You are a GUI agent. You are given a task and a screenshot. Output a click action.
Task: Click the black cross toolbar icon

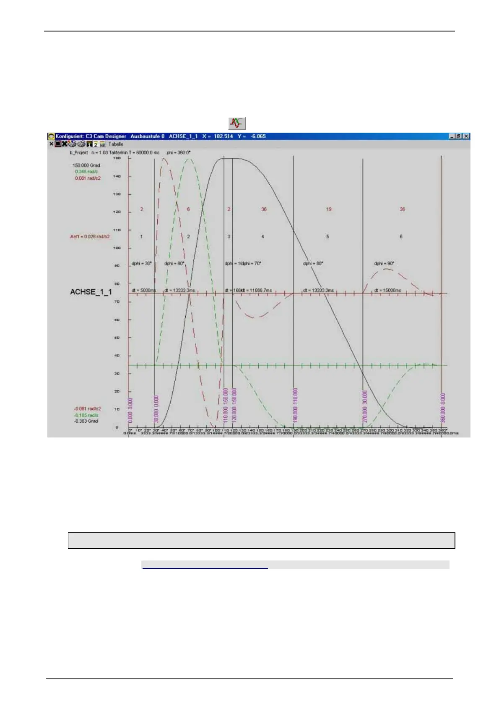(65, 144)
